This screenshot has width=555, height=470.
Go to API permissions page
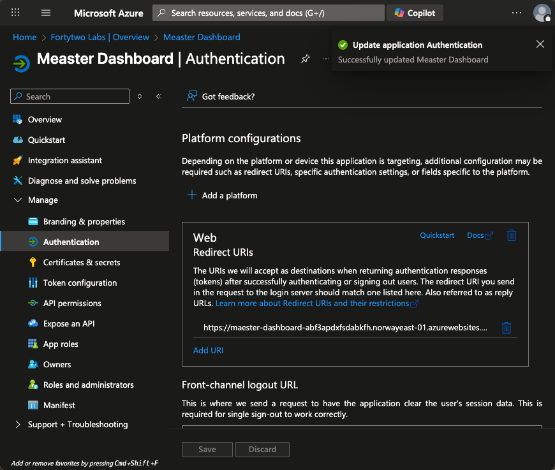pyautogui.click(x=72, y=304)
